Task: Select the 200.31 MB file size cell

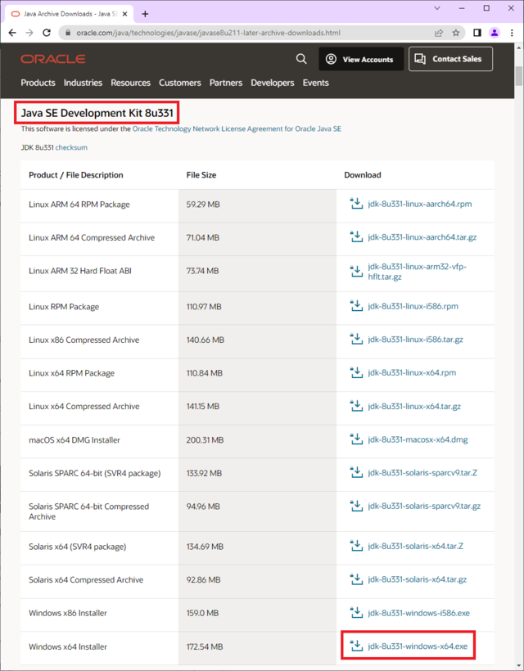Action: 257,440
